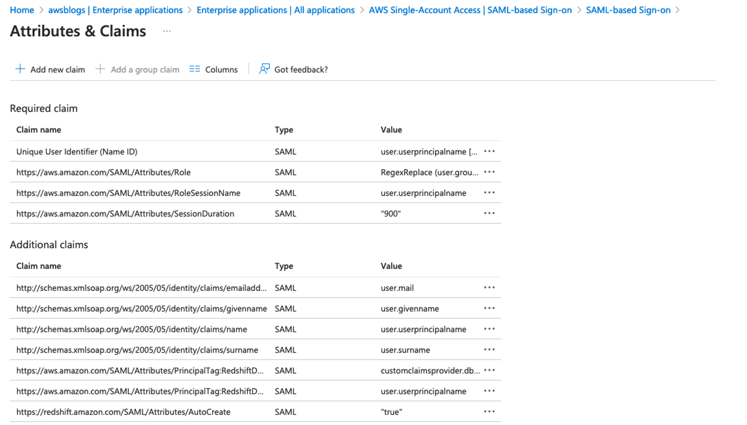Open options for PrincipalTag RedshiftD claim with customclaimsprovider value
The height and width of the screenshot is (425, 747).
(489, 370)
